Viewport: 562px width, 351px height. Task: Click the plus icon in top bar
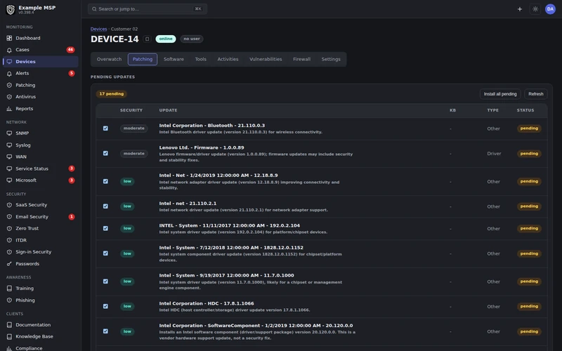click(520, 9)
